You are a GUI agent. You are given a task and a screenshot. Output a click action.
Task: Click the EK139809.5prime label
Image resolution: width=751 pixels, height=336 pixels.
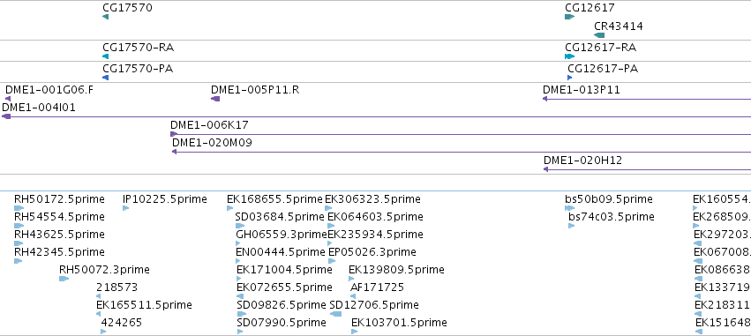[x=396, y=270]
